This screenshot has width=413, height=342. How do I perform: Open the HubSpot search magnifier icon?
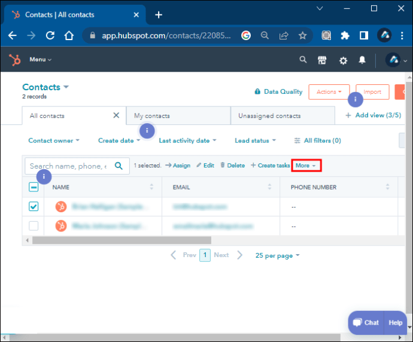(x=303, y=60)
